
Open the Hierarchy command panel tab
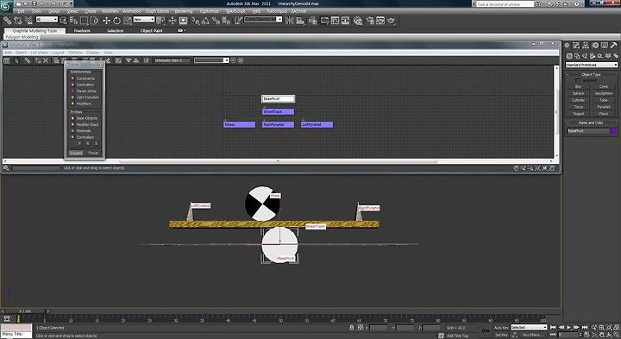tap(586, 46)
